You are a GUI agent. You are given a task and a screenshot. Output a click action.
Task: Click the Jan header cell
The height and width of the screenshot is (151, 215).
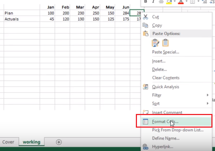click(47, 7)
